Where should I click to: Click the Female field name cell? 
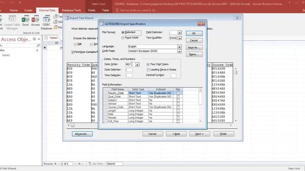pos(118,118)
